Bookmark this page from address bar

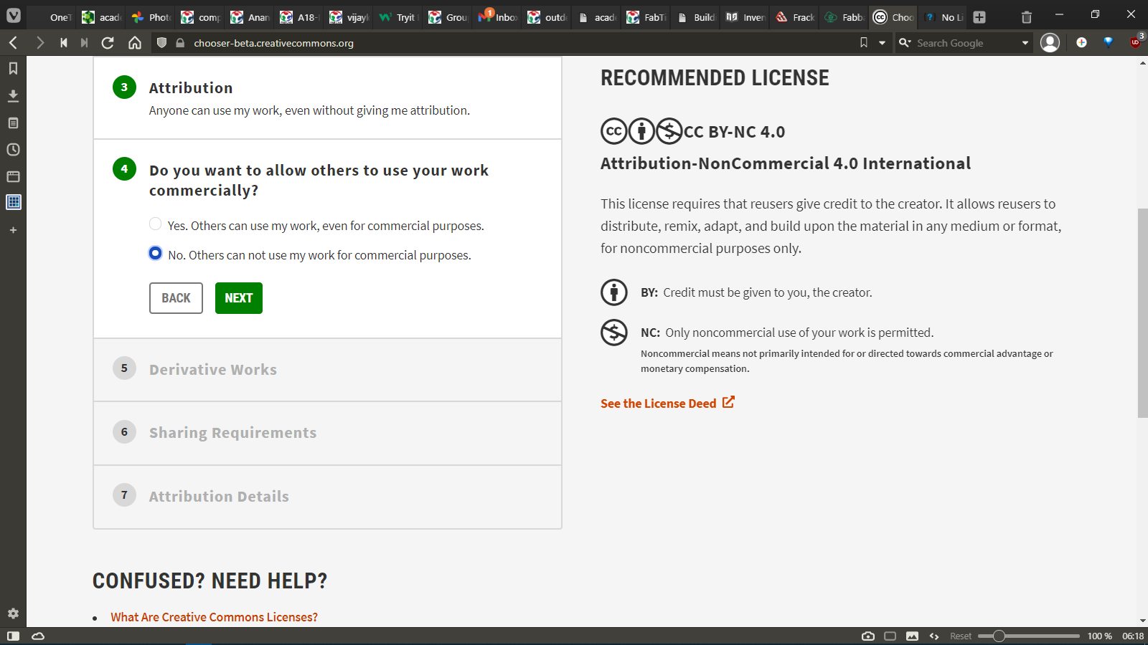pos(864,43)
